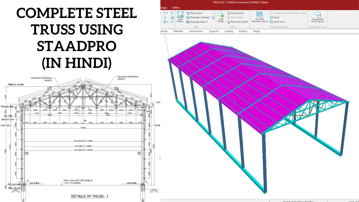
Task: Click the bottom small icon left of Add Plate
Action: pyautogui.click(x=172, y=22)
